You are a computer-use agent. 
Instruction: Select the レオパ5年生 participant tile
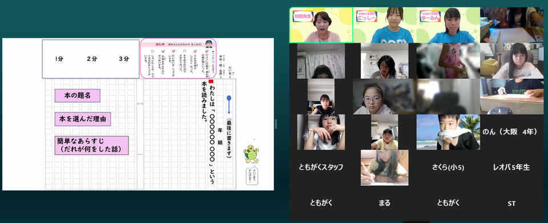click(x=511, y=168)
